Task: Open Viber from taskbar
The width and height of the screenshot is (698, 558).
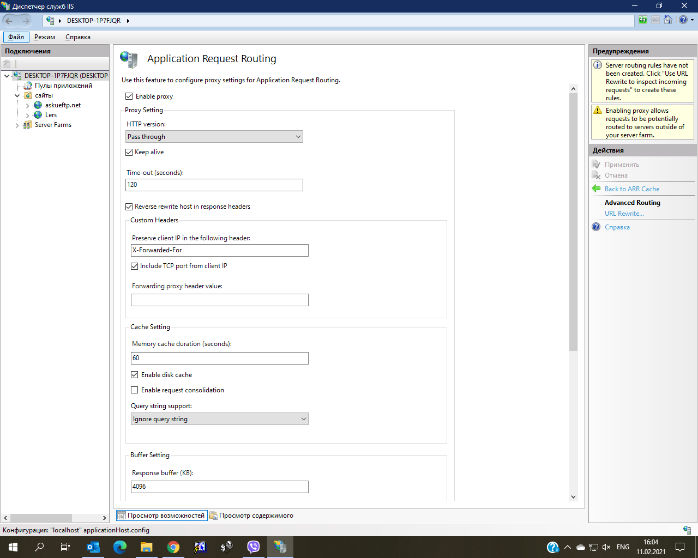Action: click(x=254, y=547)
